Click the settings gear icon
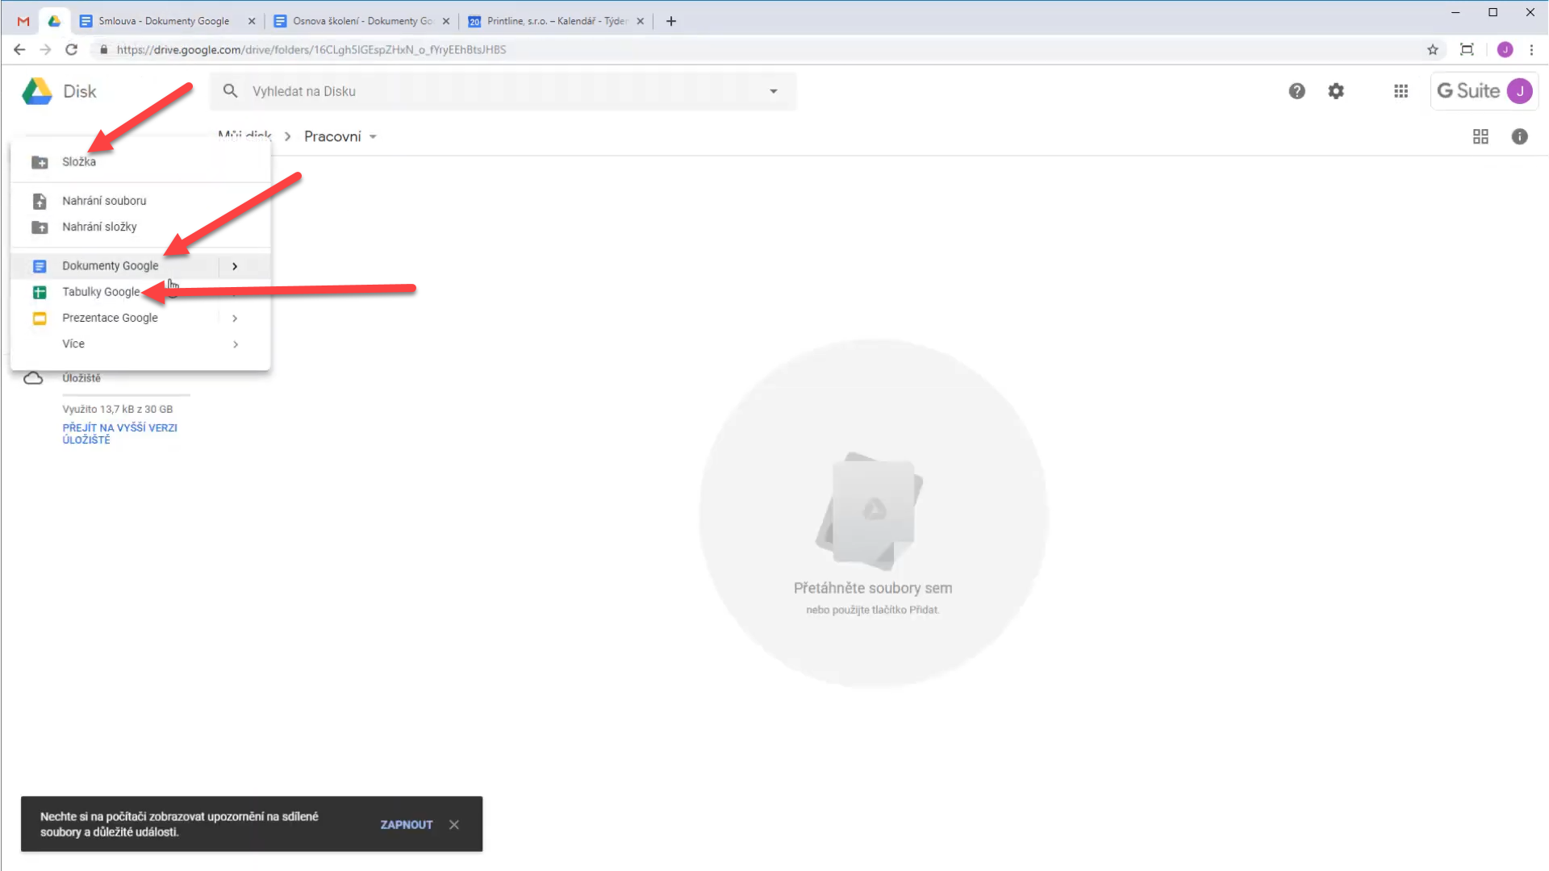Screen dimensions: 1549x871 pyautogui.click(x=1336, y=91)
